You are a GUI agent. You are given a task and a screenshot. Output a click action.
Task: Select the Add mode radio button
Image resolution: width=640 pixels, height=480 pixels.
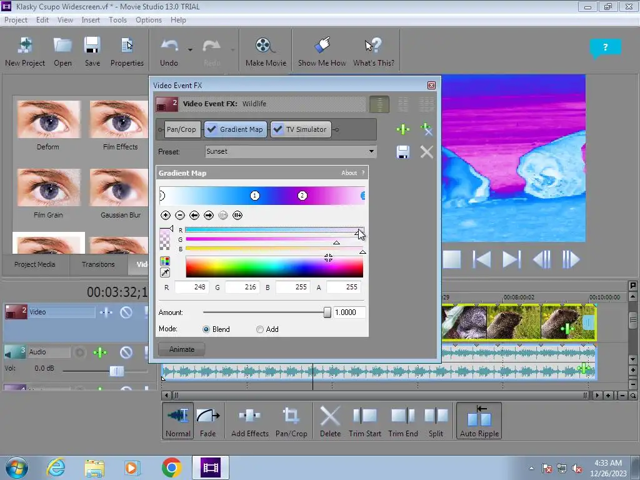[x=259, y=329]
